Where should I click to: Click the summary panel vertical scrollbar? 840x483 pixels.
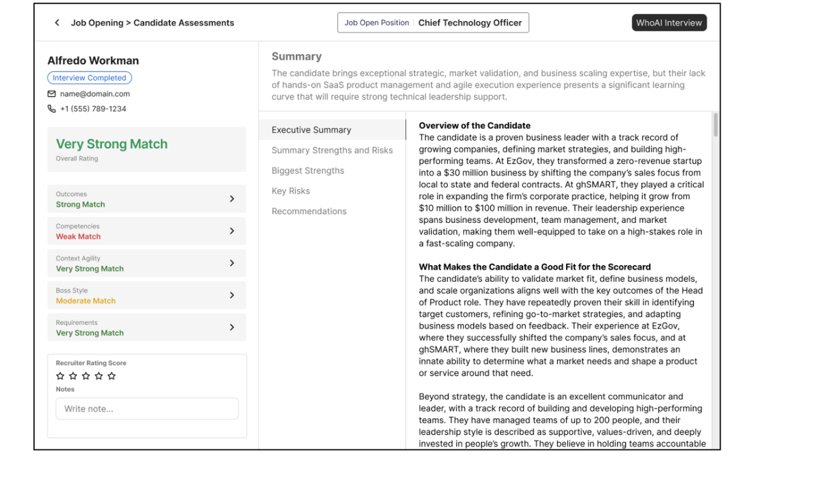(x=715, y=125)
